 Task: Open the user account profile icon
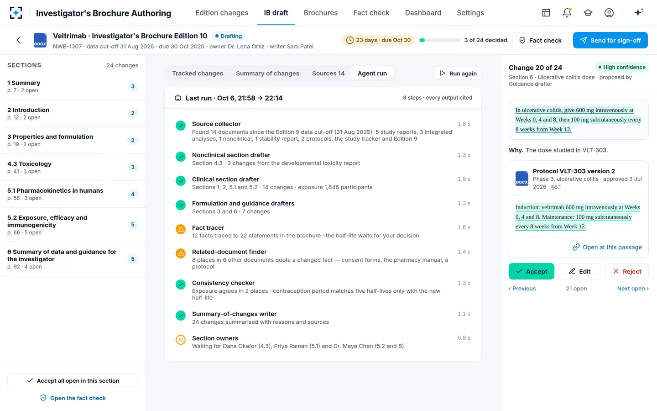point(609,13)
